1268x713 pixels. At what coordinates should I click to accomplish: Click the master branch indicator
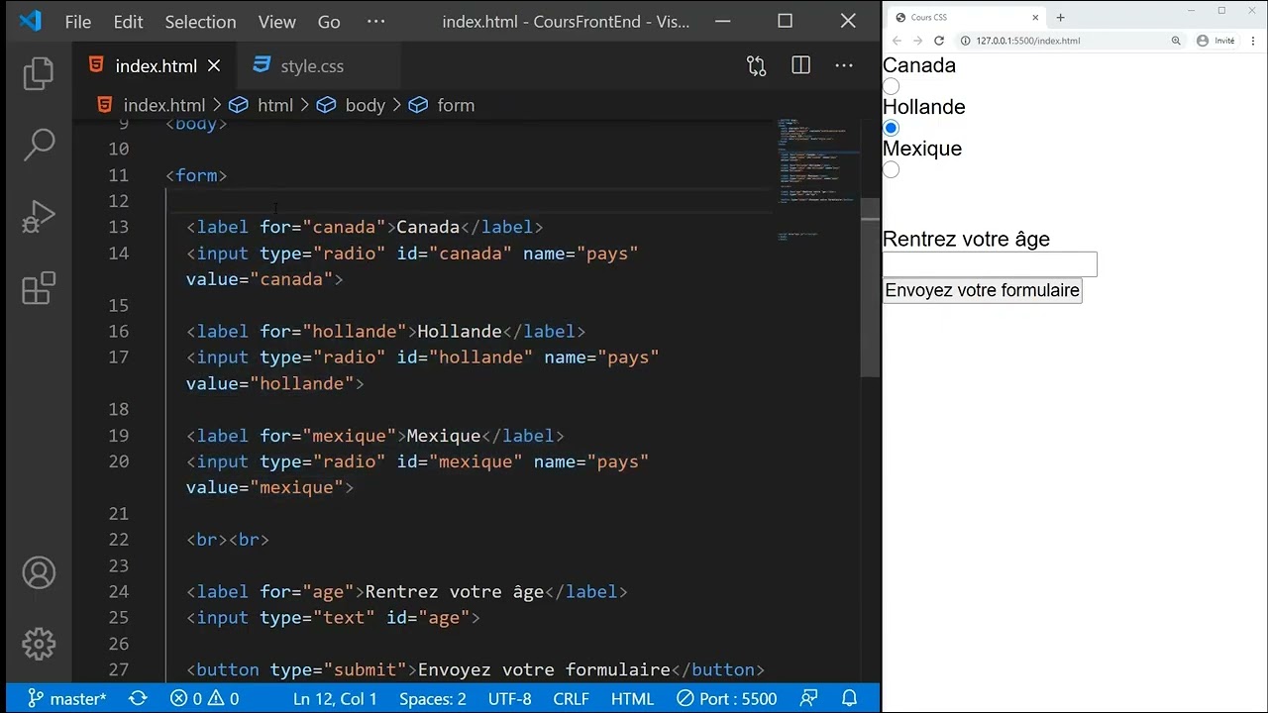coord(66,699)
